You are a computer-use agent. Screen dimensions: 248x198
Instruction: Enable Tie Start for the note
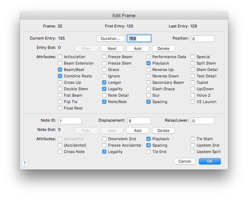point(193,139)
